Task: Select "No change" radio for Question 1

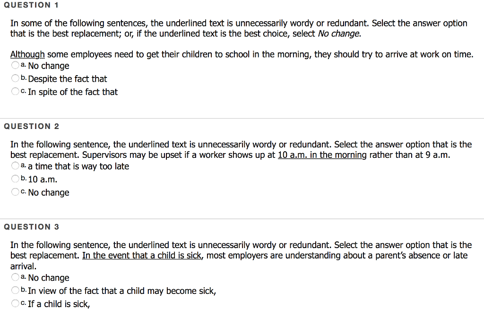Action: pyautogui.click(x=15, y=66)
